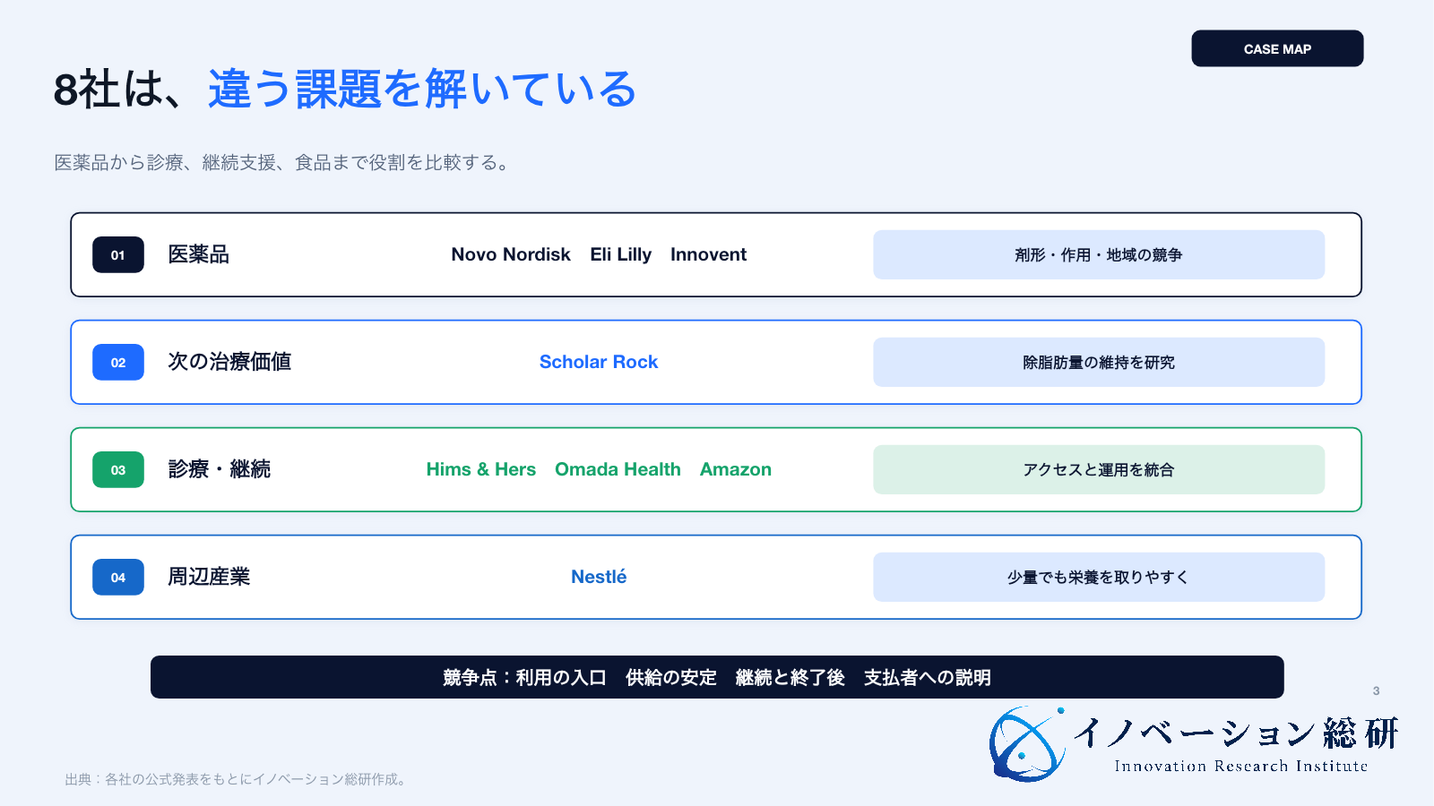
Task: Click the 次の治療価値 category label
Action: [x=229, y=362]
